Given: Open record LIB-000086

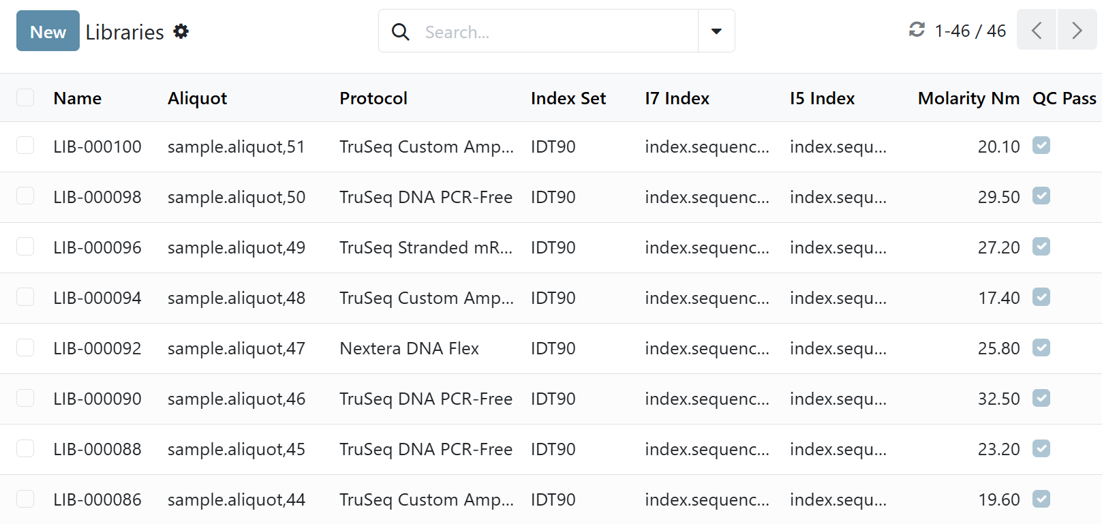Looking at the screenshot, I should (x=97, y=499).
